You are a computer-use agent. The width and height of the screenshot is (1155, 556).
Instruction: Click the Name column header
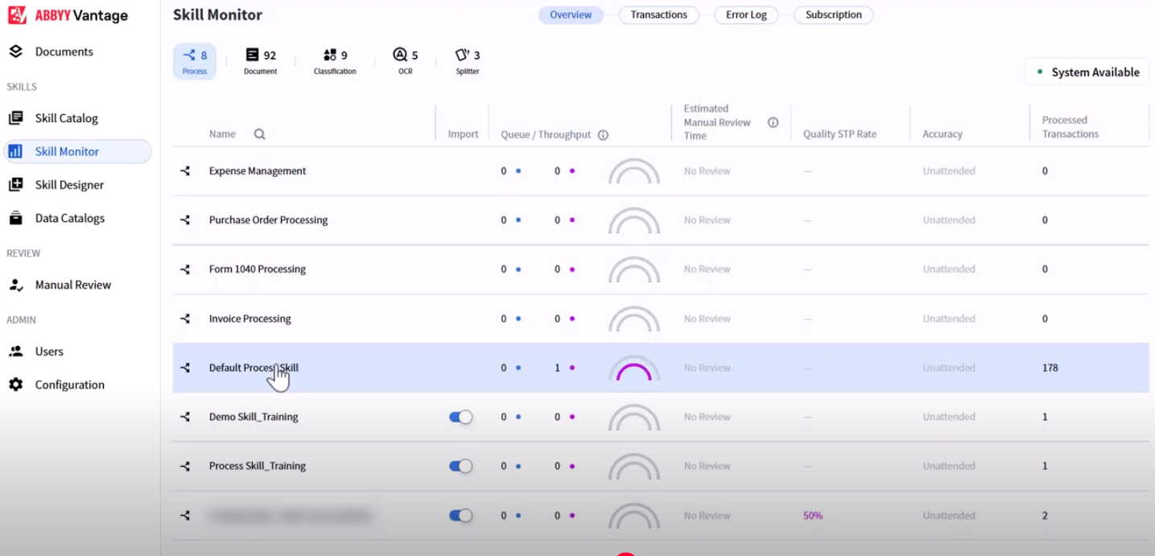222,134
